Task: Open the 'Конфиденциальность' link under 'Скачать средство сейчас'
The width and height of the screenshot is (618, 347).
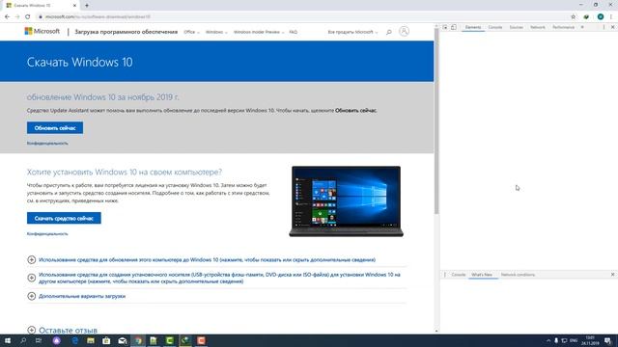Action: (47, 233)
